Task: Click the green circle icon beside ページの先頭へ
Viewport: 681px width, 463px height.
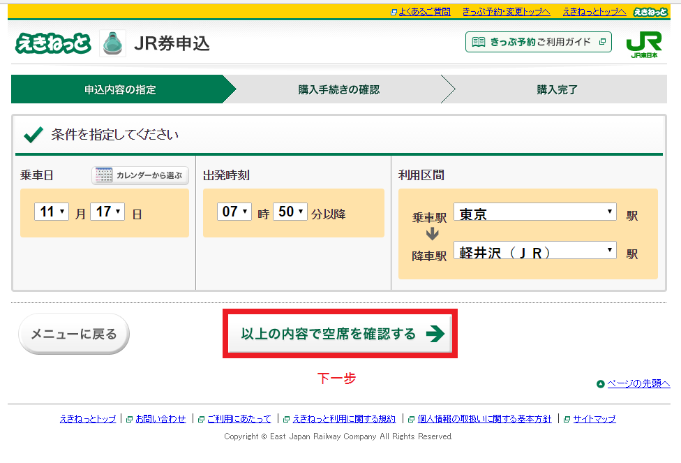Action: pyautogui.click(x=601, y=384)
